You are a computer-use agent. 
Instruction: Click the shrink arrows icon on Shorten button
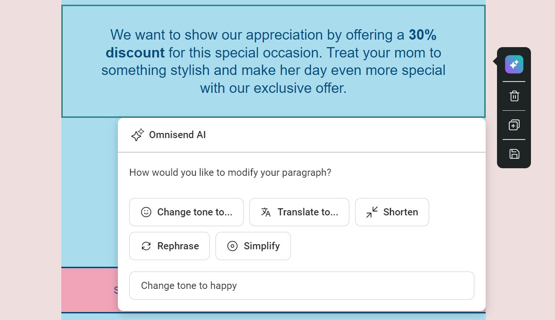tap(372, 212)
